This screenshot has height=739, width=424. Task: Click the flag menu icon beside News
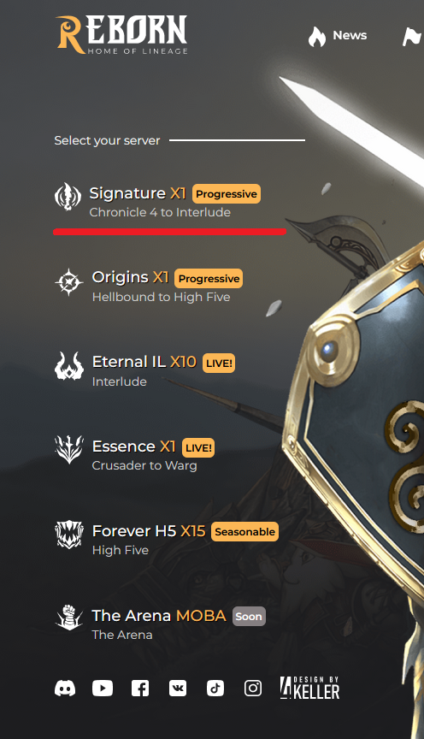point(411,37)
